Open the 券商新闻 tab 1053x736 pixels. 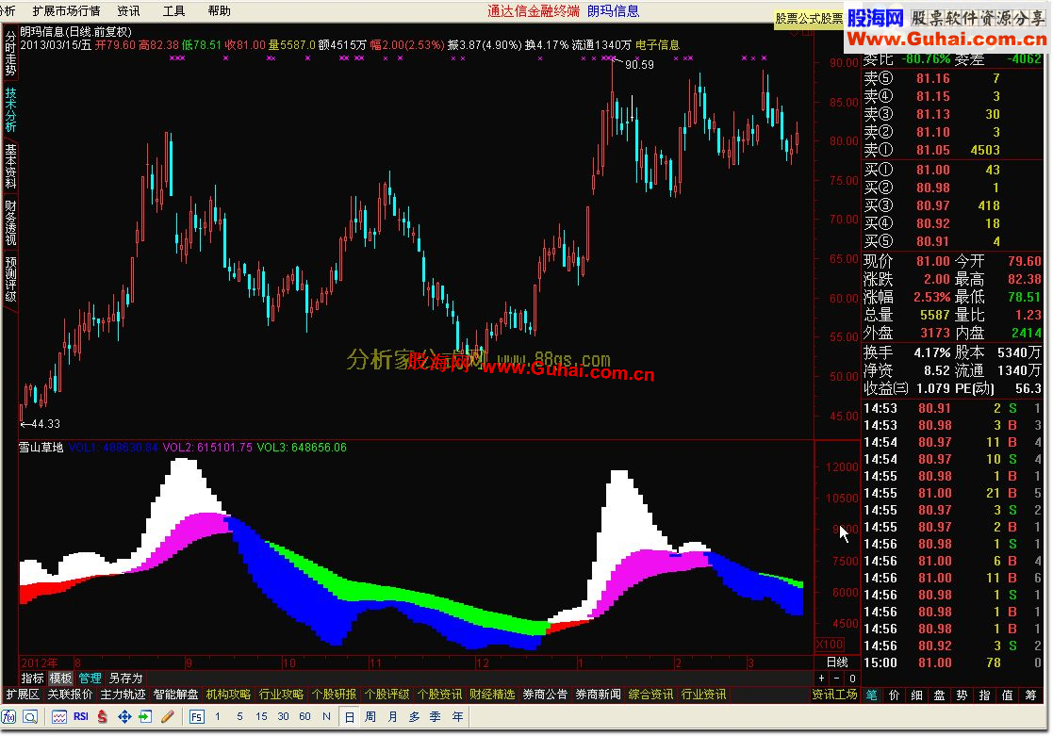[x=599, y=695]
